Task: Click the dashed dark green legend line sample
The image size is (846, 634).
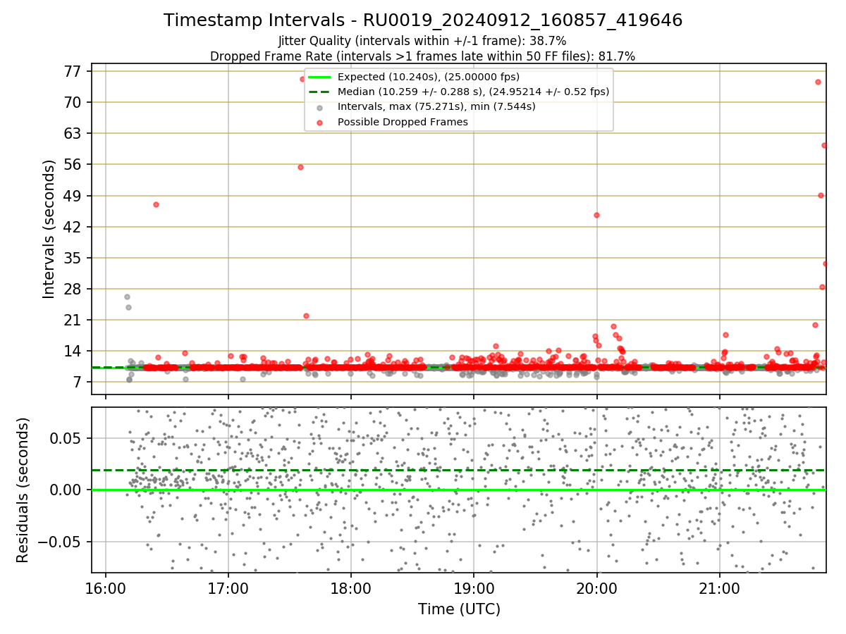Action: coord(320,92)
